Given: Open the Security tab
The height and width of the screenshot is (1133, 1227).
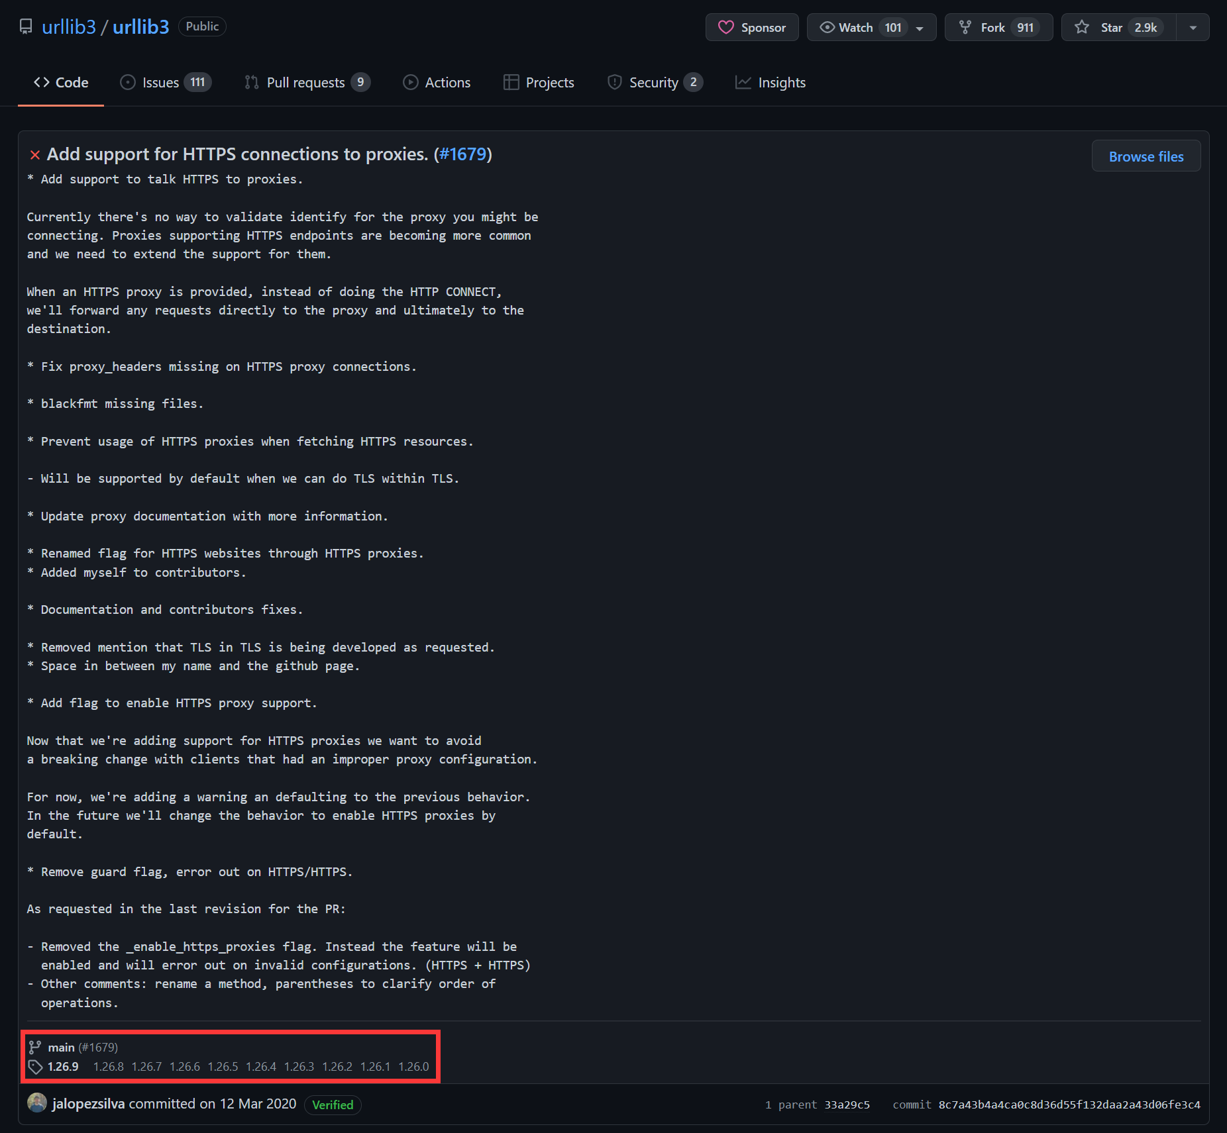Looking at the screenshot, I should pyautogui.click(x=655, y=83).
